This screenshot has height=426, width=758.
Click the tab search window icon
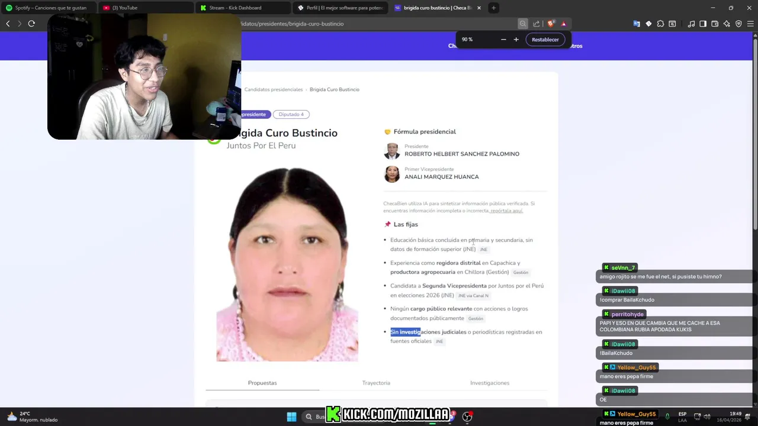point(672,24)
